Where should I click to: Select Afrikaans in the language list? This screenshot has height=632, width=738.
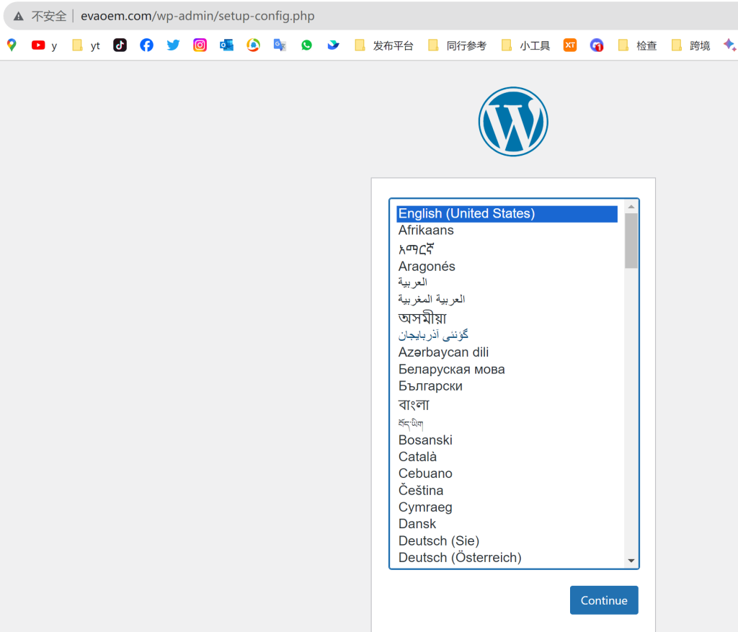point(507,230)
